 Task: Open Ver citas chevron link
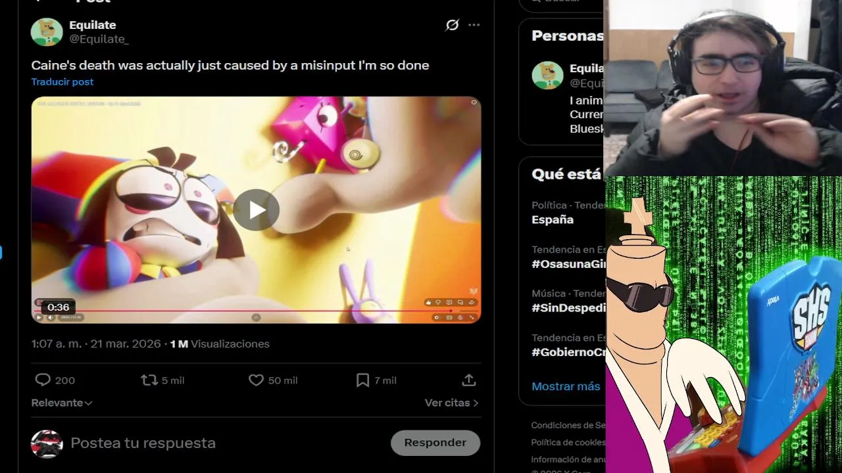451,403
